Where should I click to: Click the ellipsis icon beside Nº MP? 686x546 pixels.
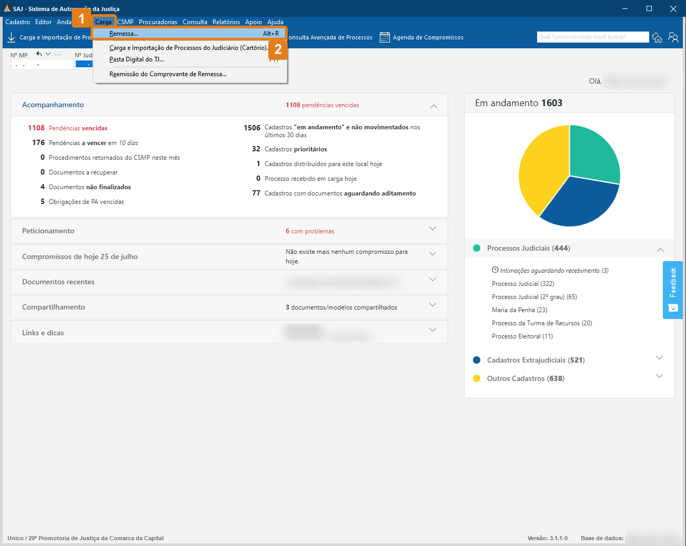click(x=58, y=55)
